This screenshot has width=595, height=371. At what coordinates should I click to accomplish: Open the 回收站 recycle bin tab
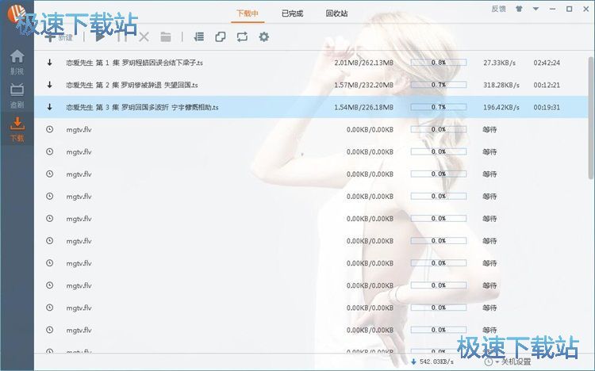[336, 13]
